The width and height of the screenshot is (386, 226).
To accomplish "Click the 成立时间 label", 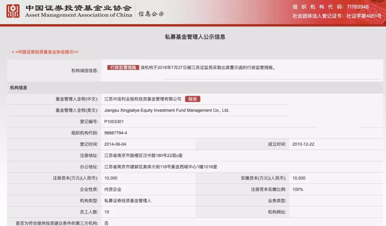I will point(277,144).
